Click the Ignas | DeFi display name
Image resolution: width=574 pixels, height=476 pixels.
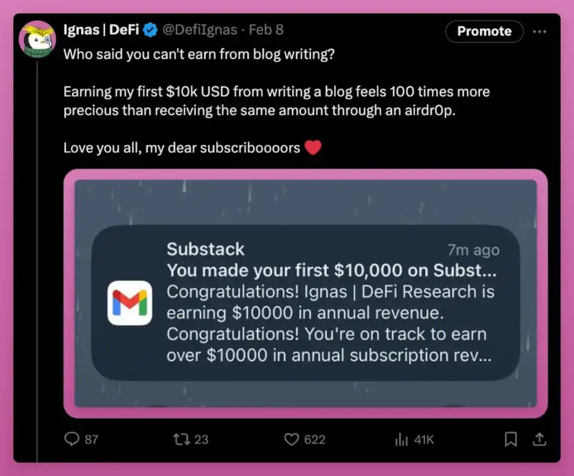pyautogui.click(x=101, y=30)
